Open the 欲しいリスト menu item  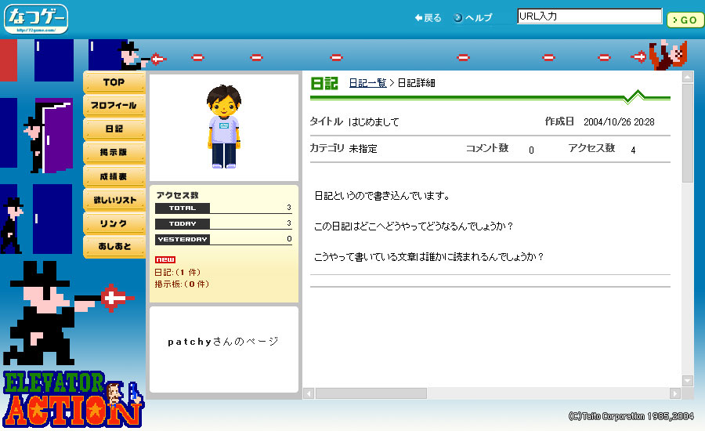[x=114, y=200]
